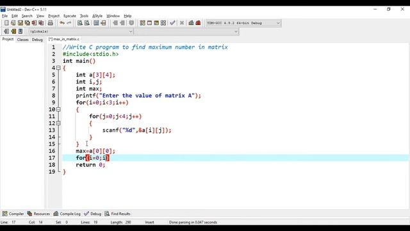Screen dimensions: 410x231
Task: Collapse the main function fold at line 4
Action: tap(58, 68)
